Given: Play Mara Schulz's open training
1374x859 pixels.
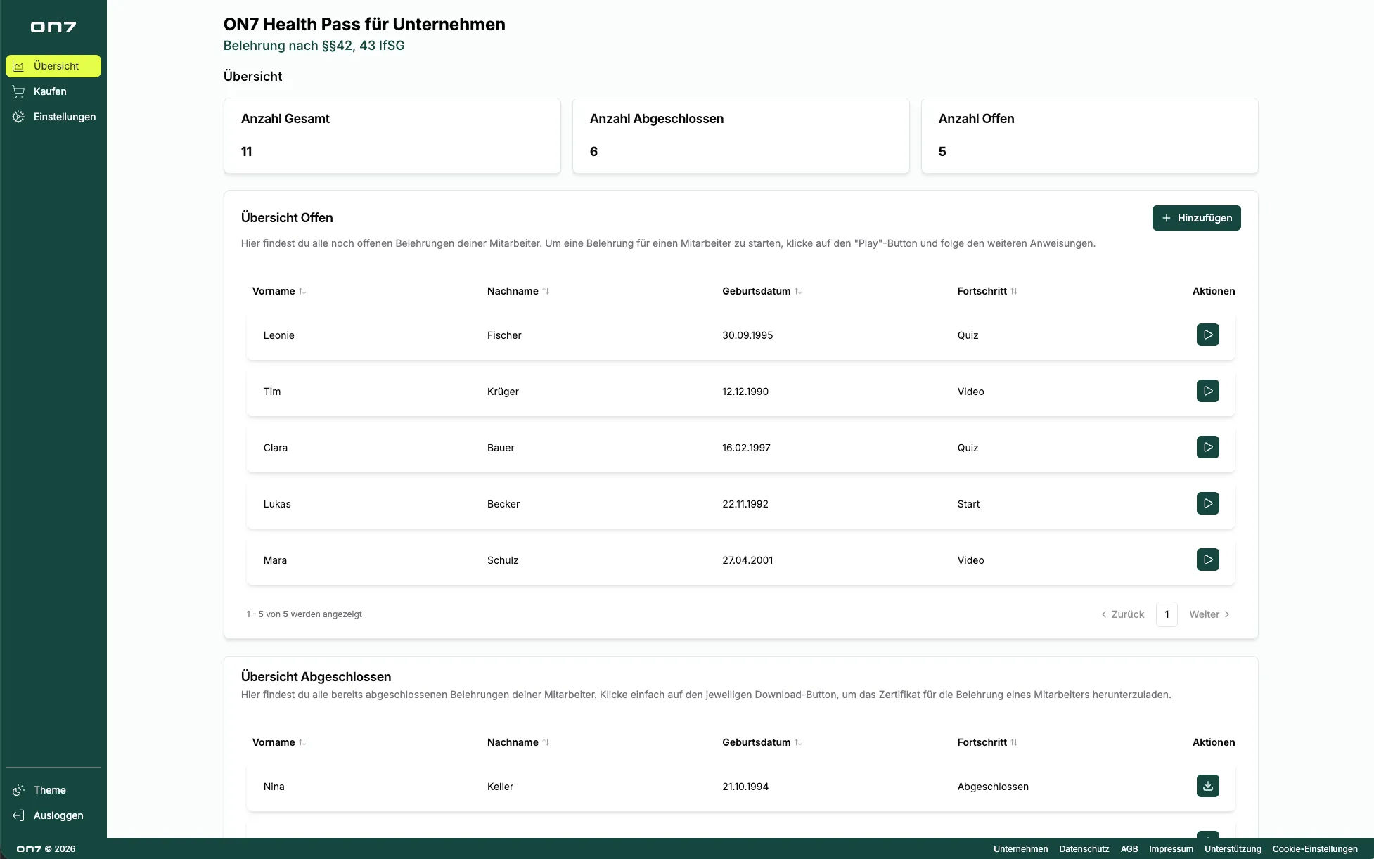Looking at the screenshot, I should pos(1208,560).
